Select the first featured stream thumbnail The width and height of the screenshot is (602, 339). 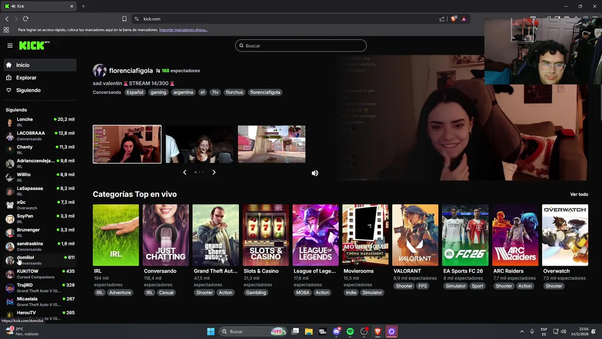point(127,144)
